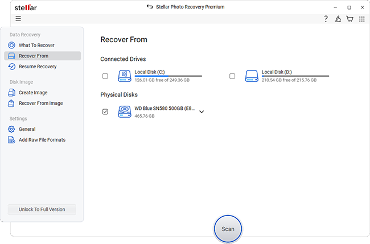The width and height of the screenshot is (370, 244).
Task: Click the What To Recover circular icon
Action: click(11, 45)
